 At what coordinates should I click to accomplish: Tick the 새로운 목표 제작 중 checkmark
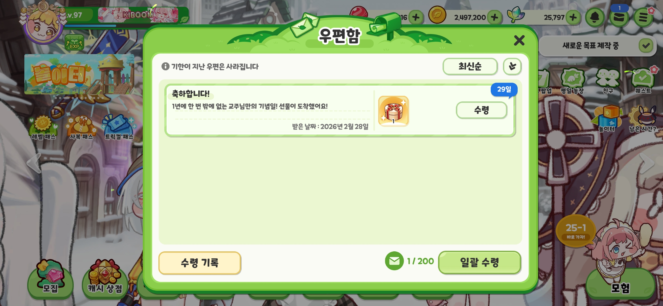pyautogui.click(x=646, y=46)
